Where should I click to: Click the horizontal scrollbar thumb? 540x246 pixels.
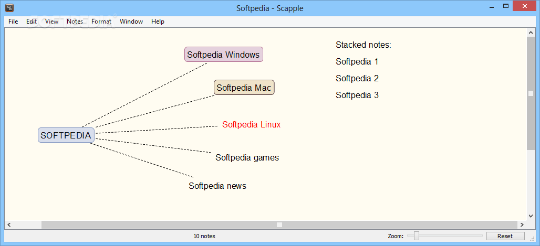point(279,224)
